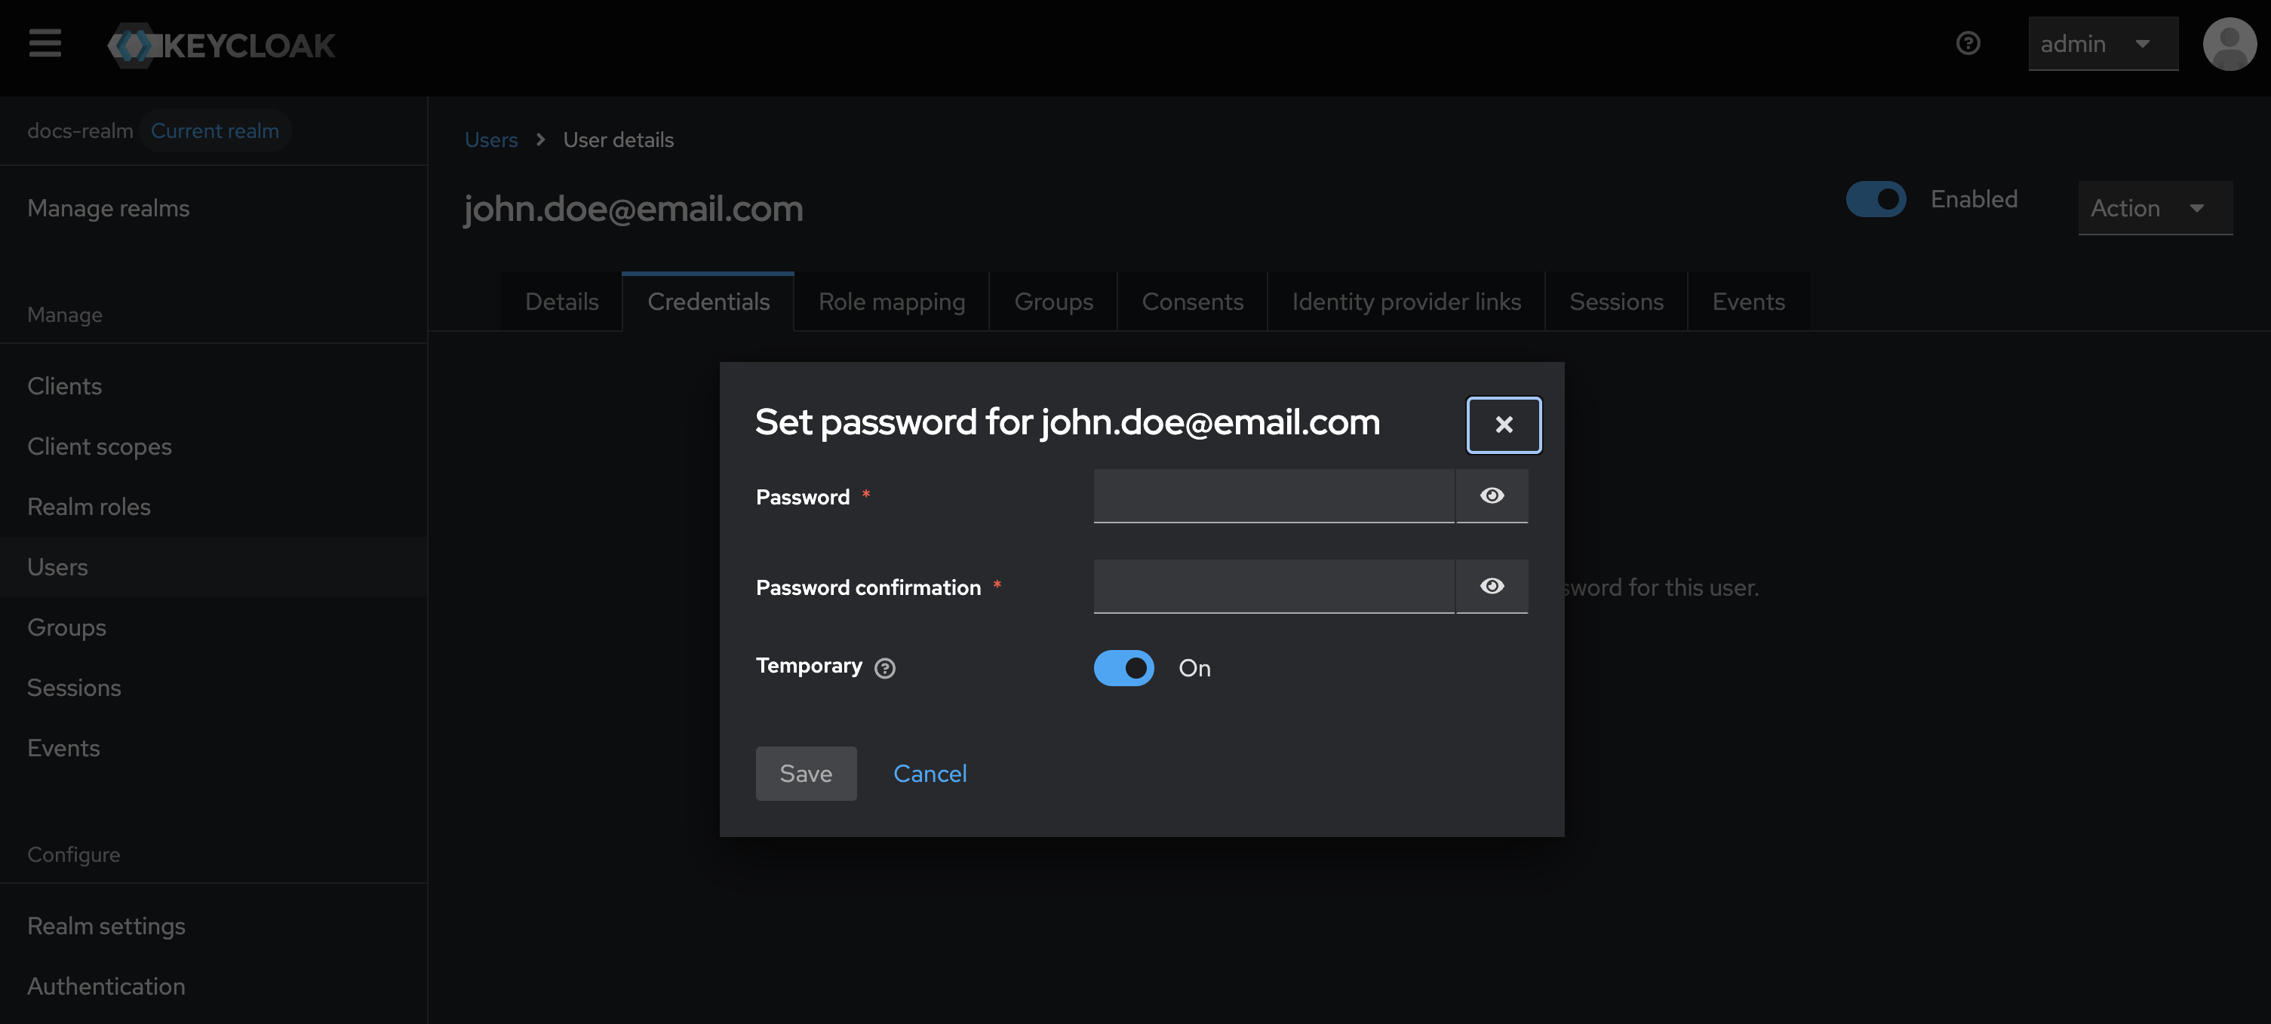Turn off the Temporary password switch
The image size is (2271, 1024).
coord(1123,668)
